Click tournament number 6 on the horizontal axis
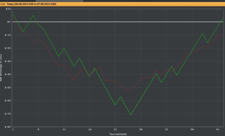 [38, 129]
